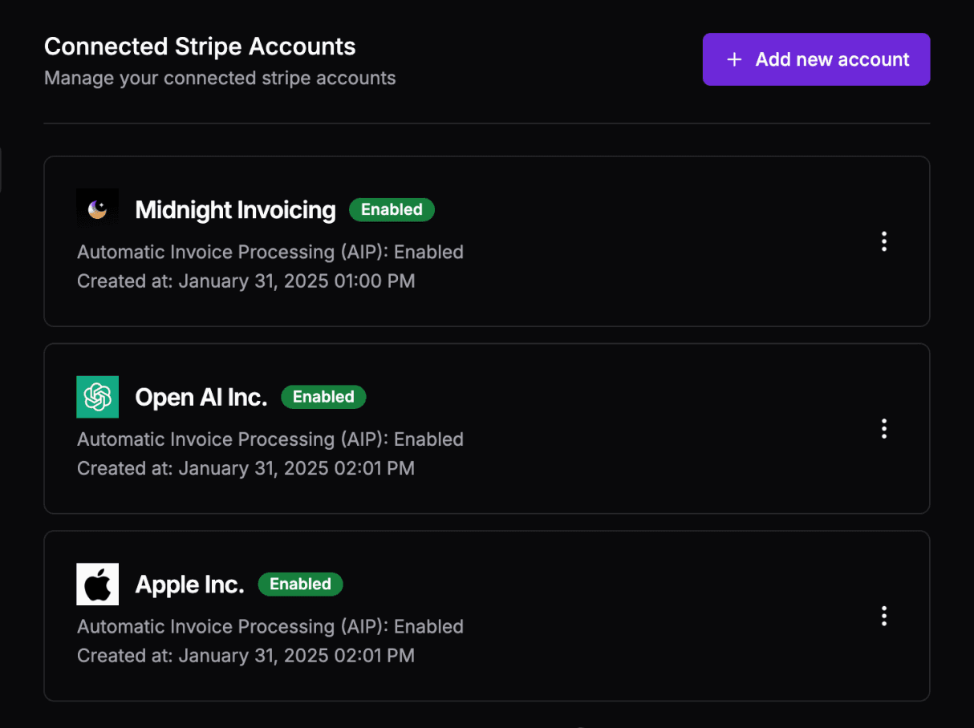This screenshot has width=974, height=728.
Task: Open the three-dot menu for Open AI Inc.
Action: (x=884, y=429)
